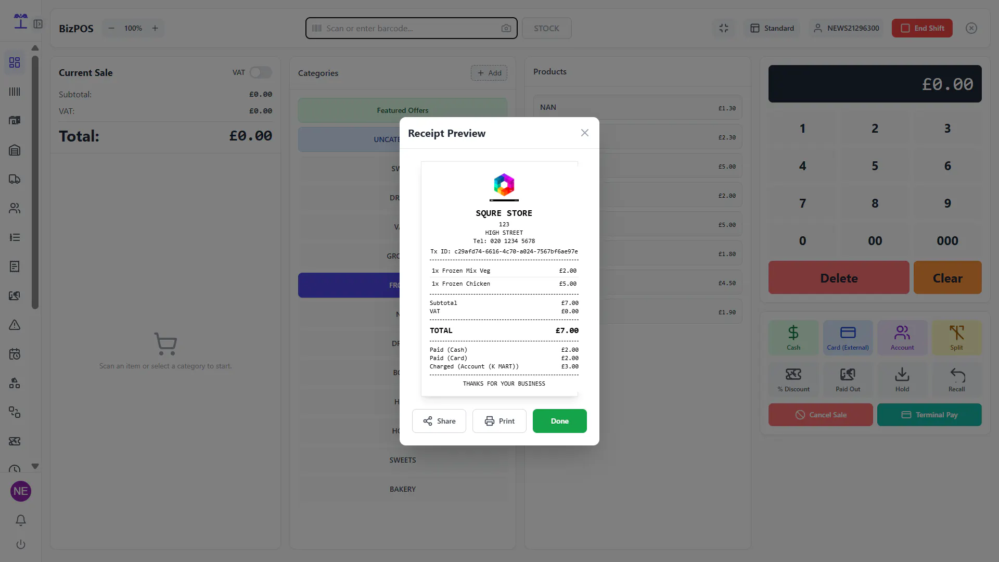999x562 pixels.
Task: Open the barcode icon in sidebar
Action: [15, 92]
